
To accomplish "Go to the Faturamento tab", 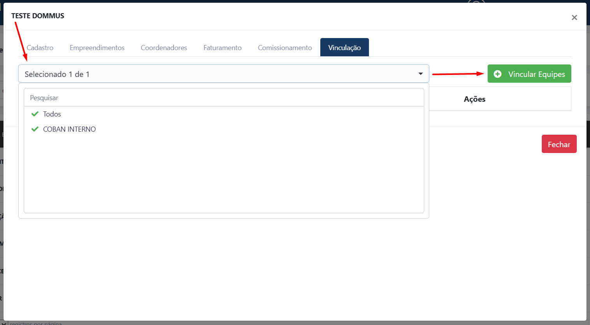I will point(222,47).
